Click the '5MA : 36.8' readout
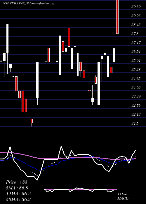 (17, 188)
